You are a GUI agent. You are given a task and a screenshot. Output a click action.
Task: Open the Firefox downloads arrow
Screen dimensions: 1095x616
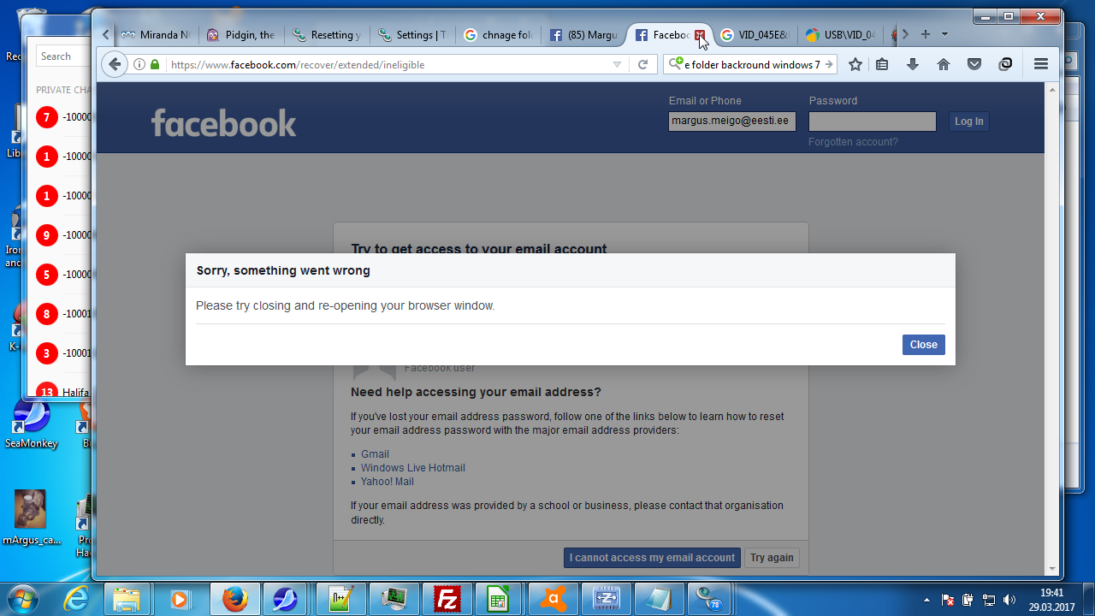[913, 64]
